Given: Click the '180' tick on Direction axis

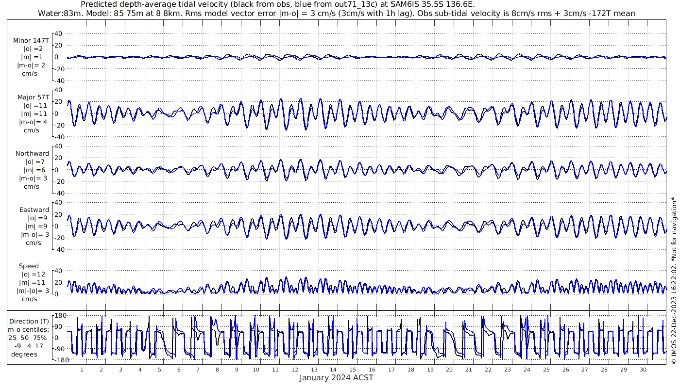Looking at the screenshot, I should (x=60, y=316).
